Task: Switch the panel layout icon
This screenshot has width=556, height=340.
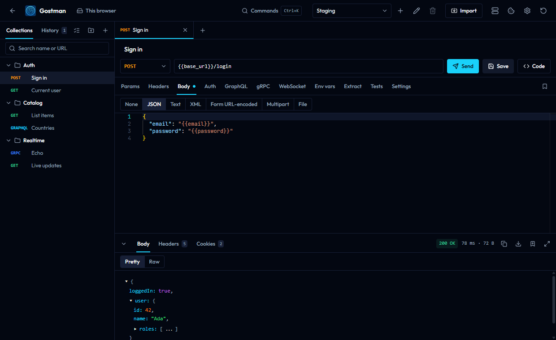Action: point(495,11)
